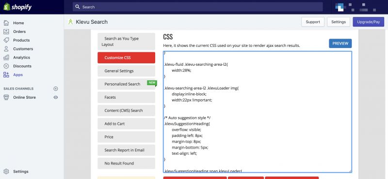Open Discounts via its badge icon
Screen dimensions: 388x179
[6, 66]
